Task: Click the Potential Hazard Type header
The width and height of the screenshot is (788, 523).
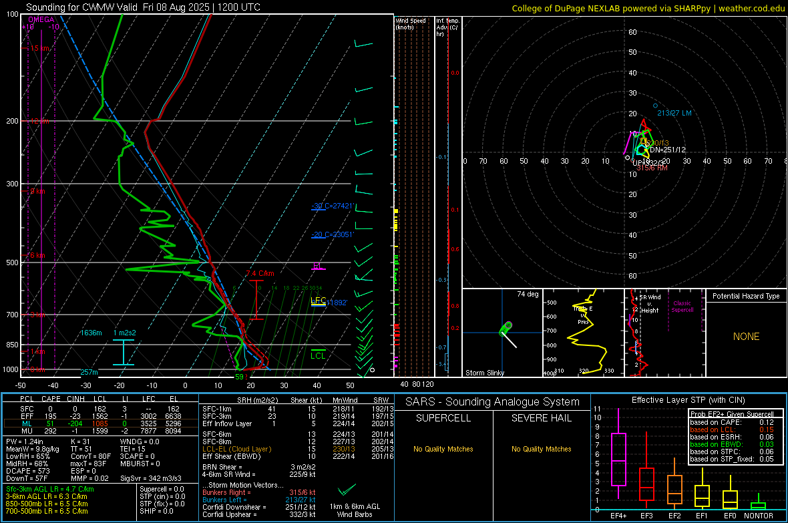Action: click(746, 296)
